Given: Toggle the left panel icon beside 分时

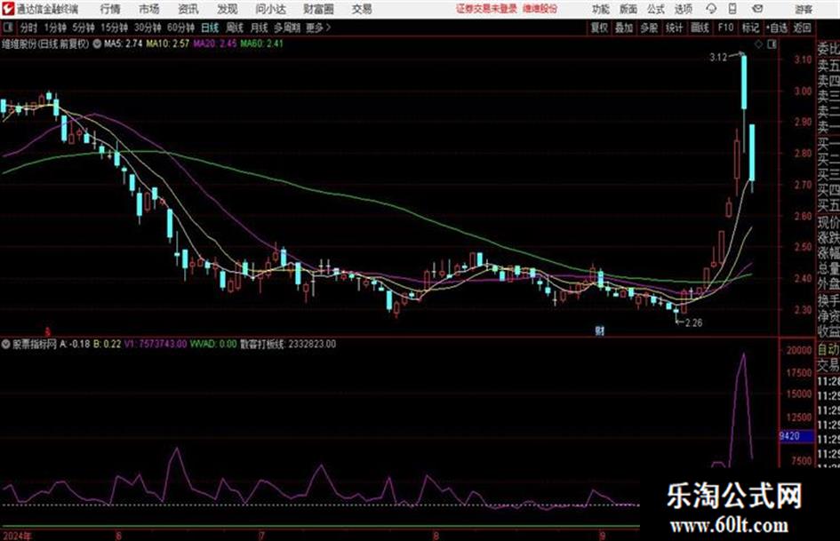Looking at the screenshot, I should click(7, 28).
